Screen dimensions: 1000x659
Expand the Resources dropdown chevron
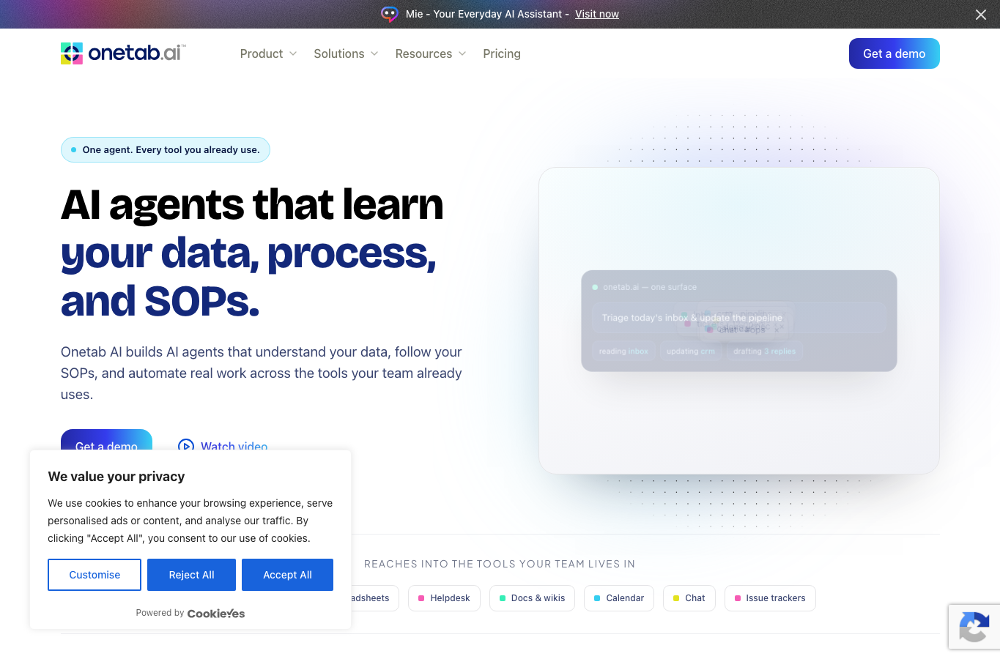tap(462, 53)
